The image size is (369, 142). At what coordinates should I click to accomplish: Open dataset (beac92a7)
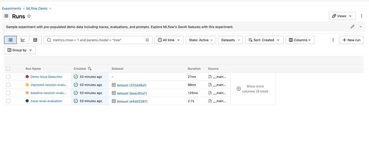coord(132,93)
